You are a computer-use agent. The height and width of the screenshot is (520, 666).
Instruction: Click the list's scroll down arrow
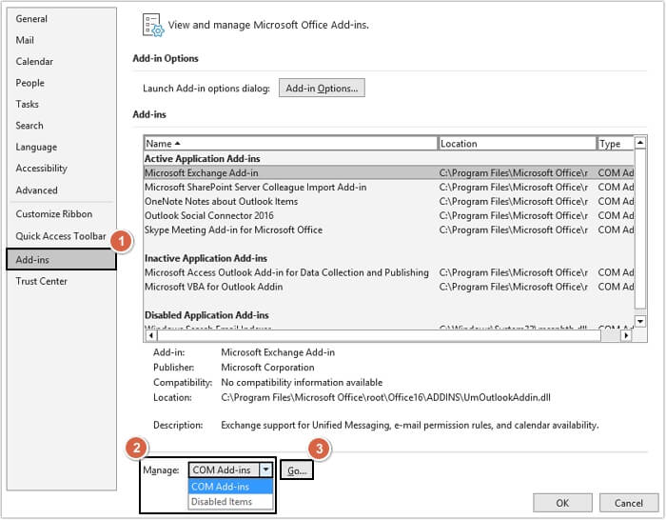pyautogui.click(x=640, y=321)
